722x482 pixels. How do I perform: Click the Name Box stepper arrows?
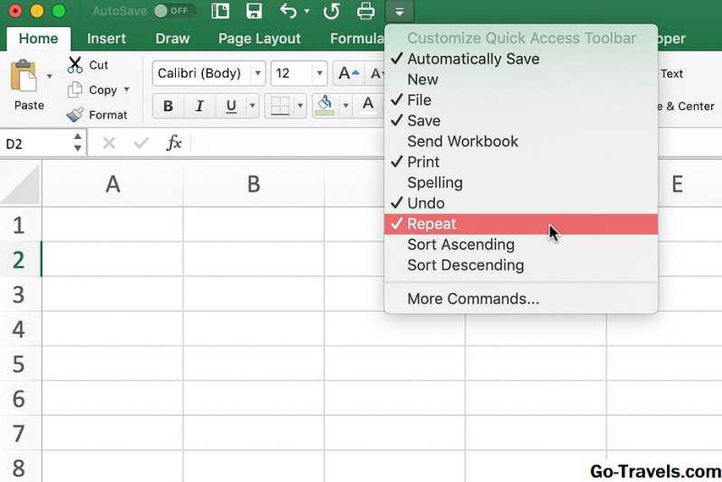78,143
